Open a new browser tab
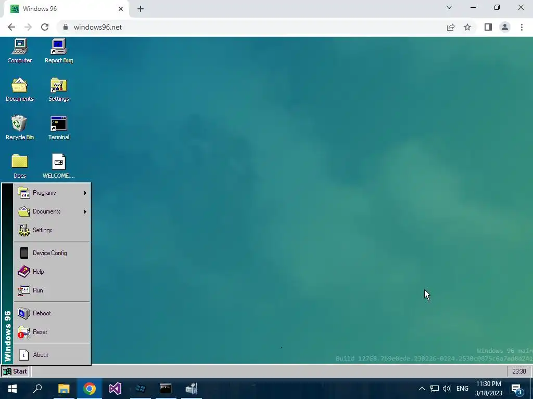 (x=141, y=9)
